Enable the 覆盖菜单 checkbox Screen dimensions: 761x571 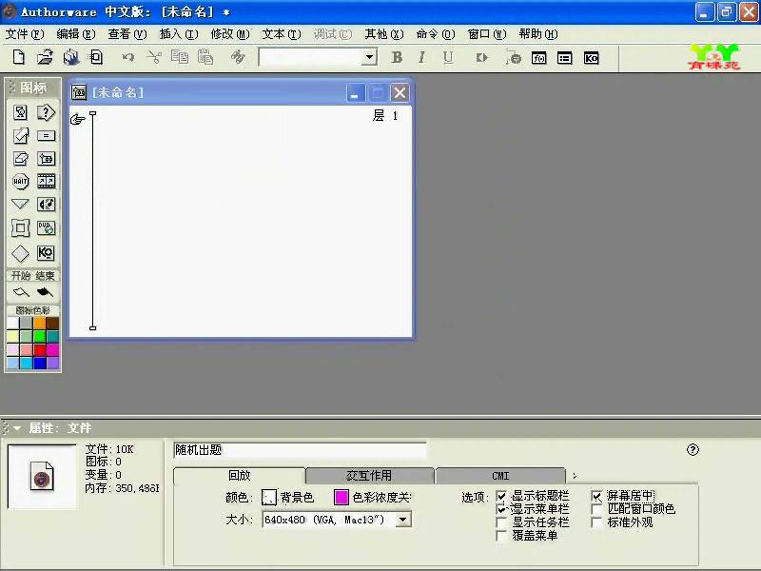point(501,536)
